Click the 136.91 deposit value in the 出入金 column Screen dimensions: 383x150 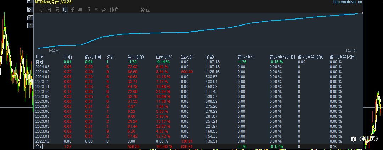[x=187, y=141]
